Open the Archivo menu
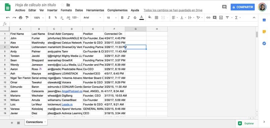This screenshot has width=270, height=128. pos(20,10)
